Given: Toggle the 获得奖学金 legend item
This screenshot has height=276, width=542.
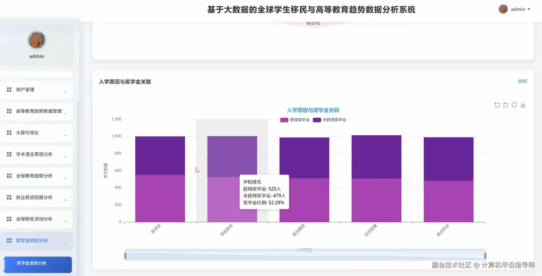Looking at the screenshot, I should tap(295, 120).
